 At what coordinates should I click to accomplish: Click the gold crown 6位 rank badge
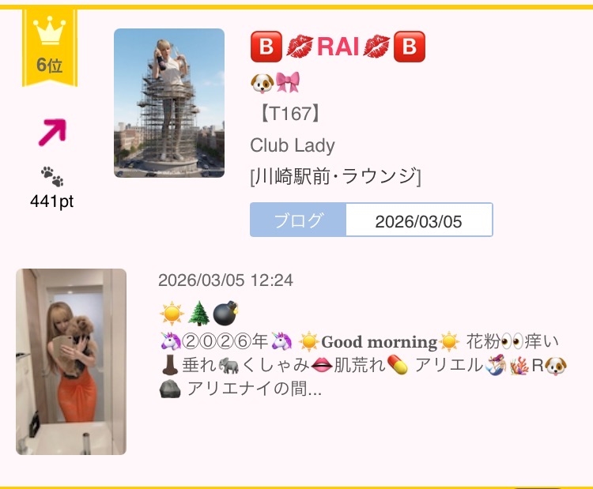(50, 48)
